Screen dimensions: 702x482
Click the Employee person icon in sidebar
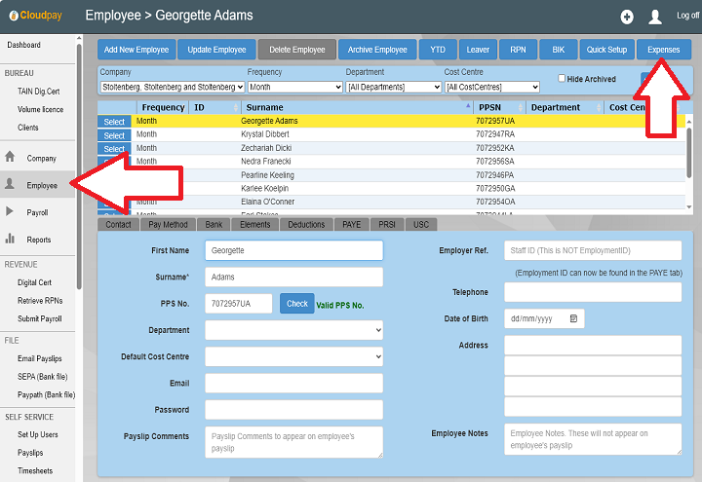pyautogui.click(x=10, y=184)
